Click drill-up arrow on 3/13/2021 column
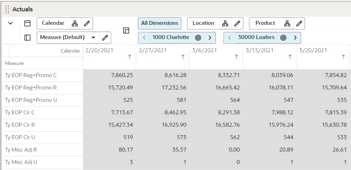Viewport: 351px width, 170px height. tap(290, 57)
